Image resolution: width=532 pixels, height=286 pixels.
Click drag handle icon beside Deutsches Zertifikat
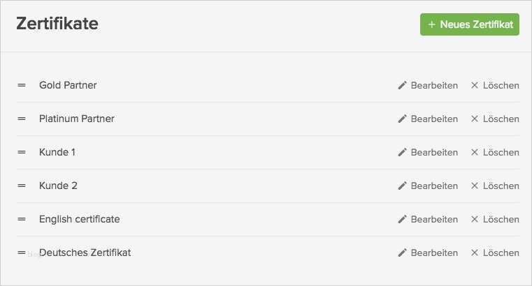click(x=22, y=253)
